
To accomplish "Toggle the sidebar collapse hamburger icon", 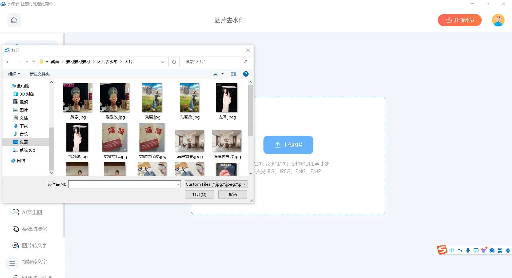I will pos(12,264).
